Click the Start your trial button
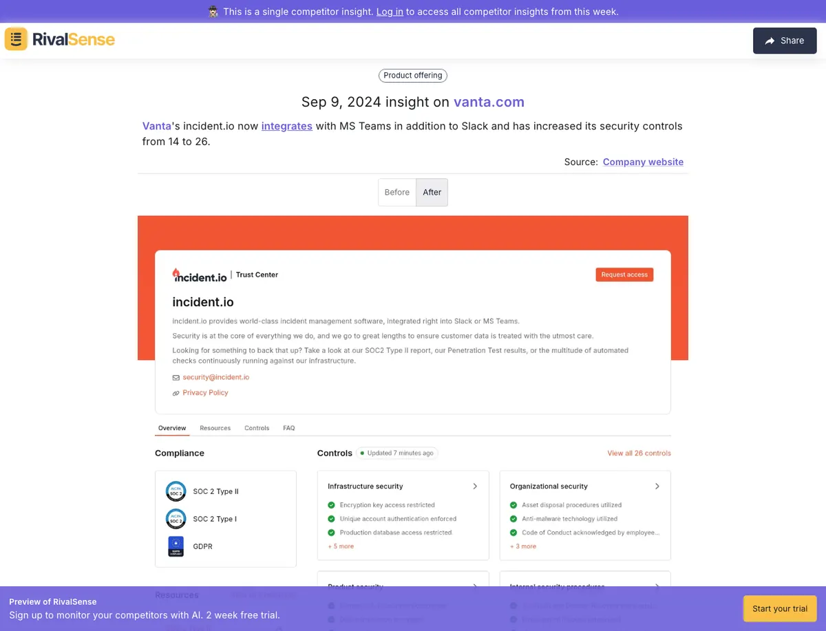 pos(780,608)
